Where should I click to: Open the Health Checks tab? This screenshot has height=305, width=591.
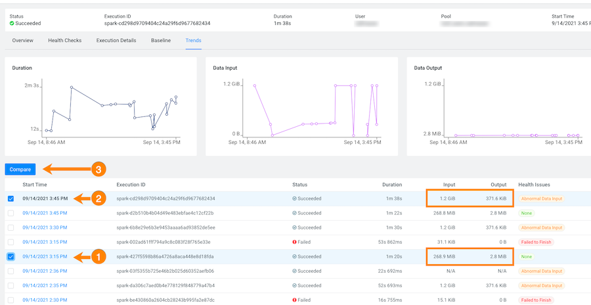click(64, 40)
